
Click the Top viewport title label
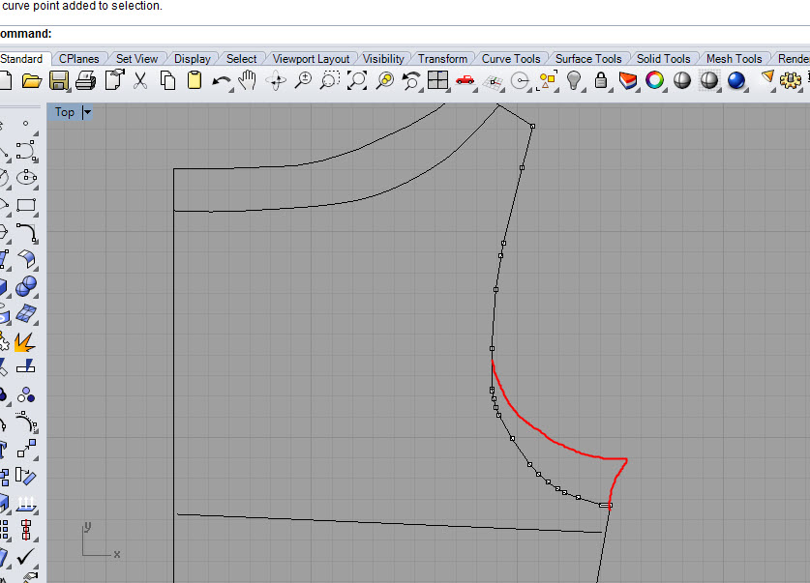65,112
